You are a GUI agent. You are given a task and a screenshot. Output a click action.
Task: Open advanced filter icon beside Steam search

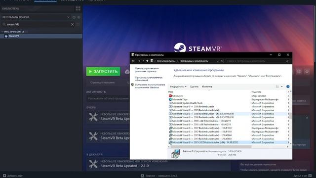click(78, 24)
